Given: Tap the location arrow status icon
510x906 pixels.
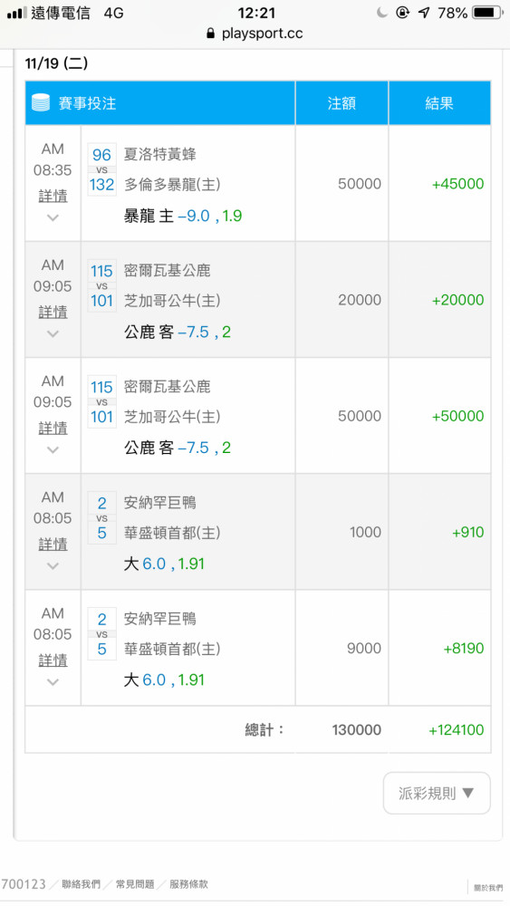Looking at the screenshot, I should pyautogui.click(x=424, y=12).
